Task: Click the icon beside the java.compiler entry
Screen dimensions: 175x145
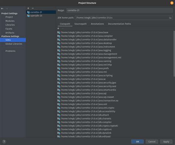Action: (x=59, y=36)
